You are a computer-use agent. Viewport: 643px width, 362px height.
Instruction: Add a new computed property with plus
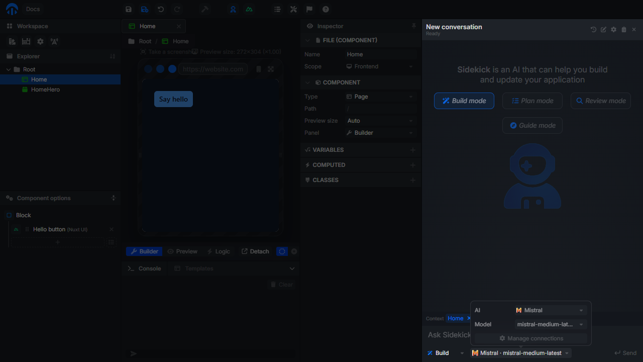413,165
